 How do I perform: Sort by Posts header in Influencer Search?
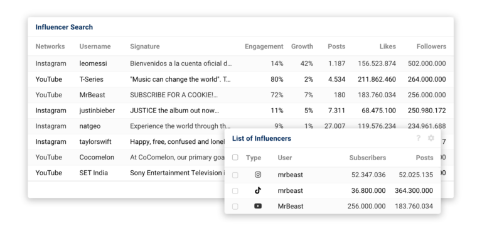tap(336, 46)
